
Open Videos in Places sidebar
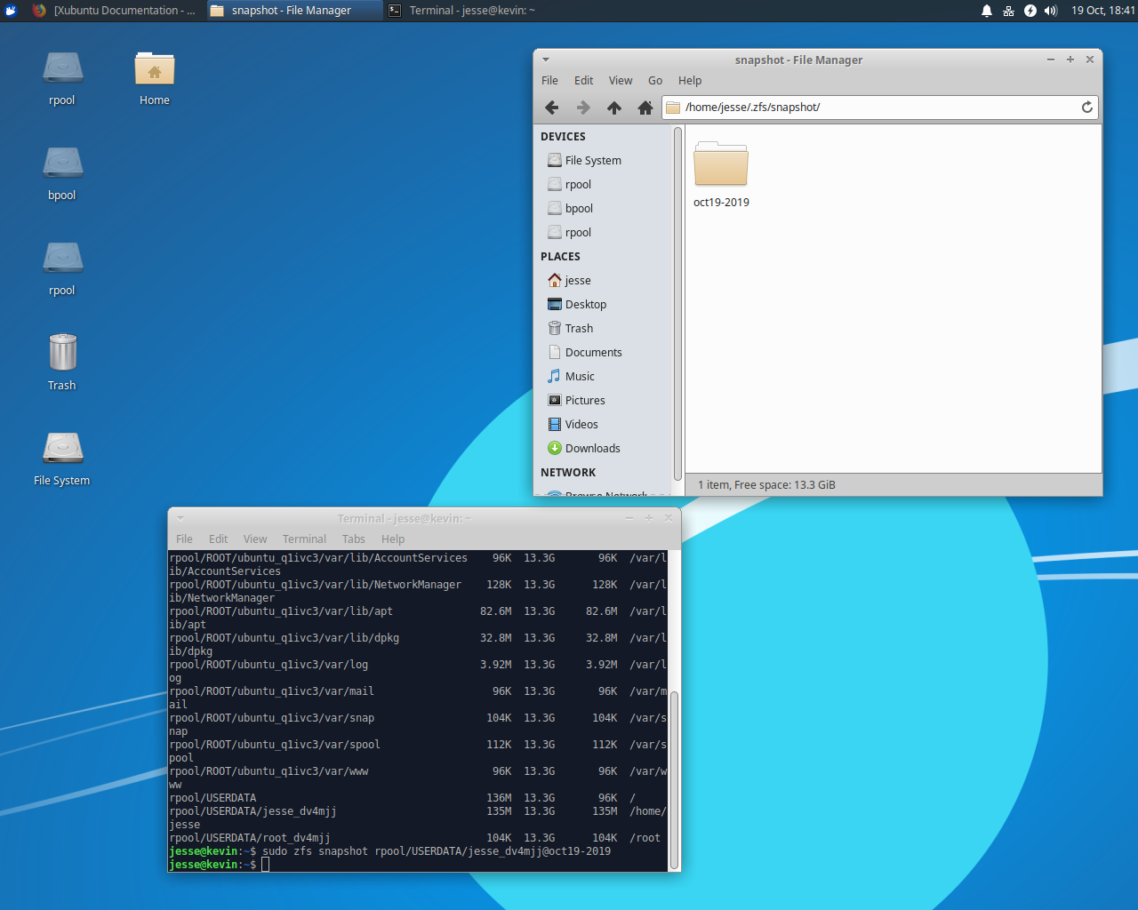click(x=573, y=425)
